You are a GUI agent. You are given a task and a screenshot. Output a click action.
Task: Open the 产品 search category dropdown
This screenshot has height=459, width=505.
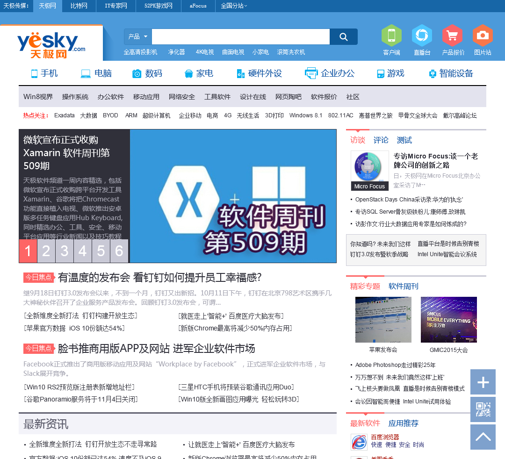[138, 37]
